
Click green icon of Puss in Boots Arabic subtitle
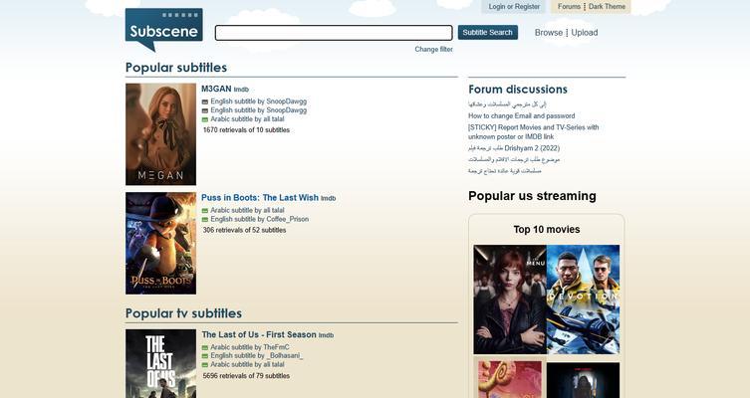(x=205, y=211)
